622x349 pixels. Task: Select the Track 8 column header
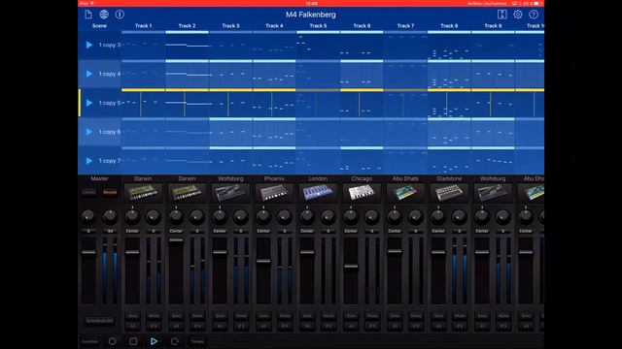pyautogui.click(x=449, y=26)
